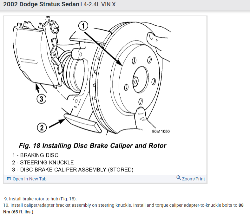The width and height of the screenshot is (250, 221).
Task: Click the 2002 Dodge Stratus Sedan heading
Action: pos(41,4)
